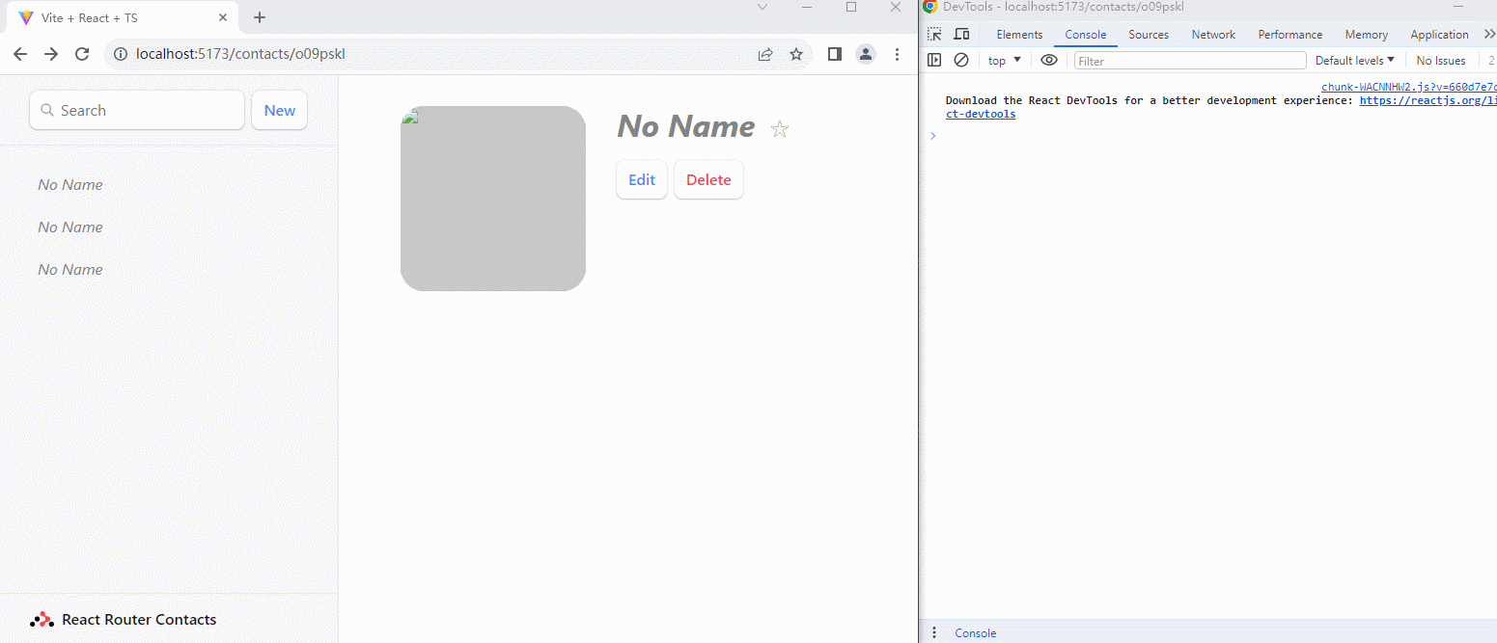Click the browser reload icon
This screenshot has width=1497, height=643.
82,54
